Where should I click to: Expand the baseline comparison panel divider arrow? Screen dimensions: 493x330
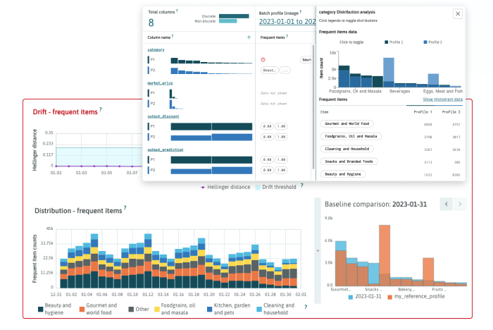[317, 250]
